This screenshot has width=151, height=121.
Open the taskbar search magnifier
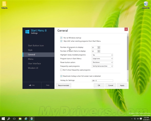9,119
